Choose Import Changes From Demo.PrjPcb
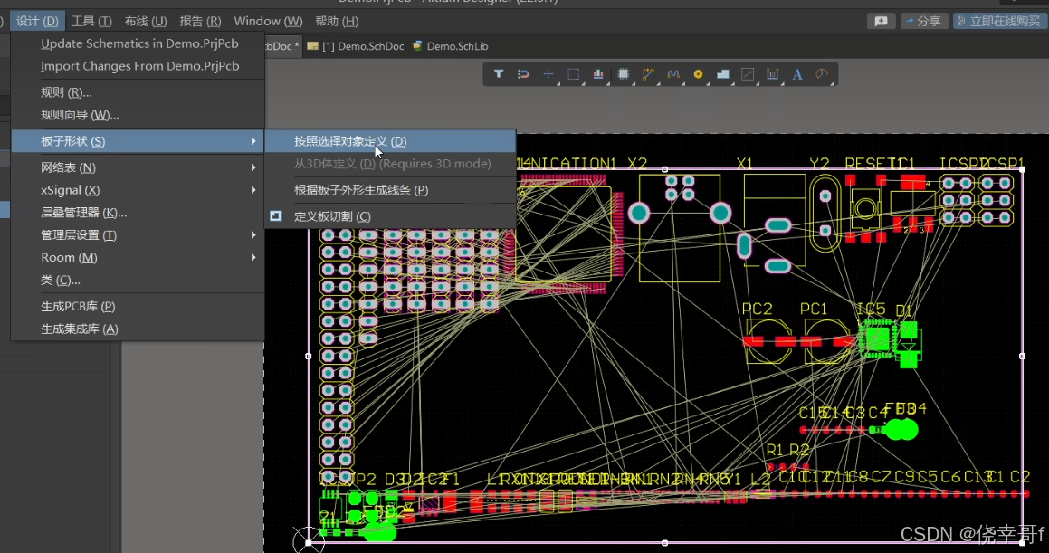 coord(138,66)
